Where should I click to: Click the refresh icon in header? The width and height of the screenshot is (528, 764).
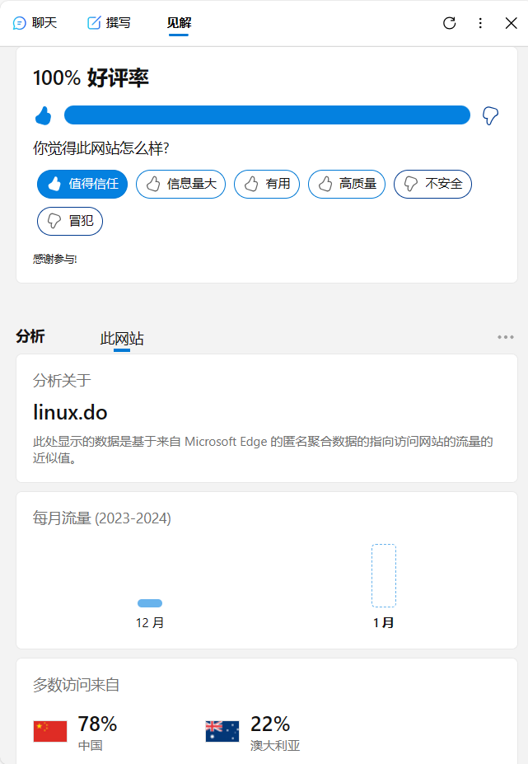pos(449,23)
